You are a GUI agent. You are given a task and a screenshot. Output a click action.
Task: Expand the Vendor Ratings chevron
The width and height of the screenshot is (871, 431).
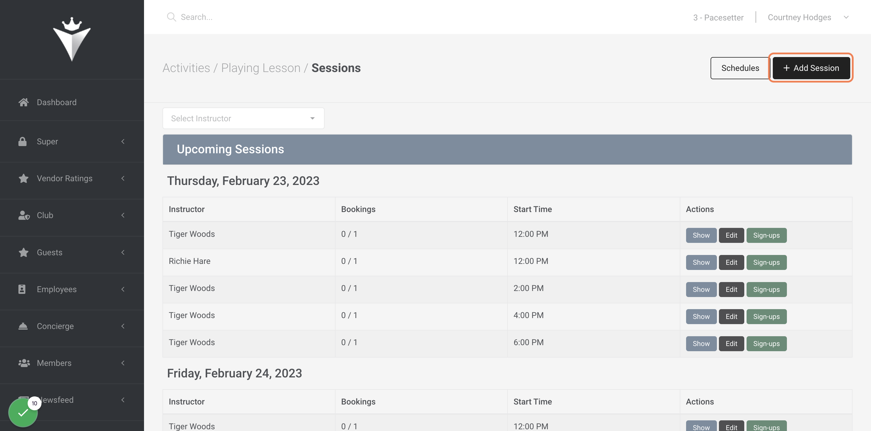coord(123,178)
